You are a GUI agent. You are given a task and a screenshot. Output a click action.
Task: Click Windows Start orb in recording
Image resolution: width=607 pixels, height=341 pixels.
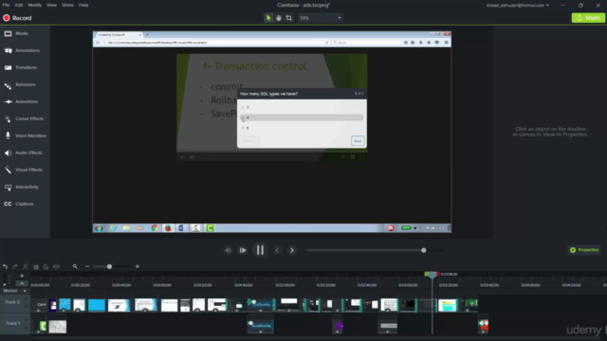coord(99,228)
